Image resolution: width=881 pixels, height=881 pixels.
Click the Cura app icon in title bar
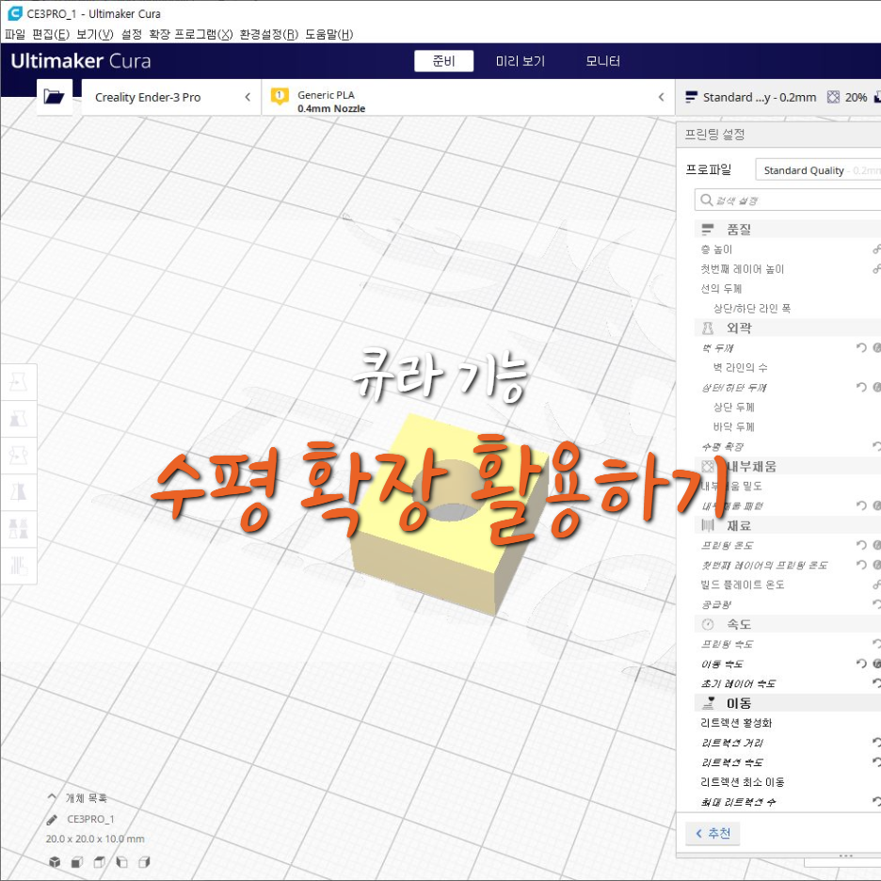pyautogui.click(x=14, y=13)
